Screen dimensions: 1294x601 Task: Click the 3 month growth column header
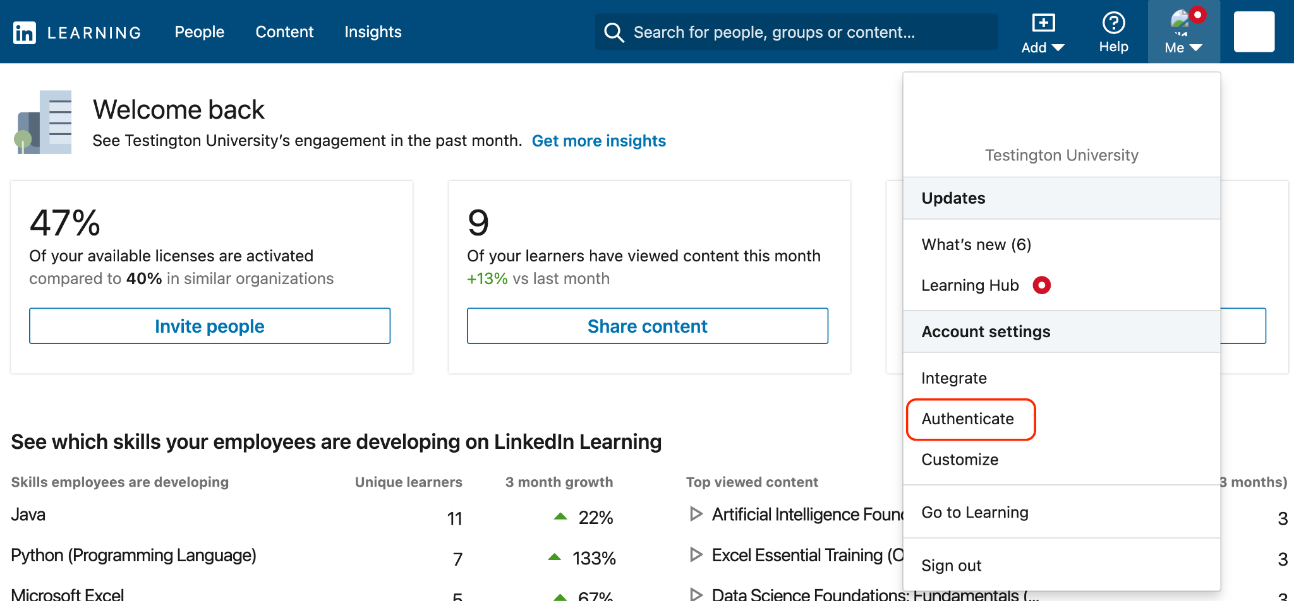point(559,482)
